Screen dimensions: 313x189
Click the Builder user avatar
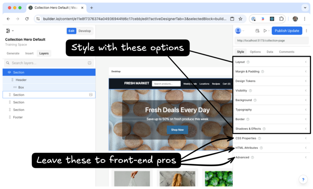pyautogui.click(x=238, y=31)
